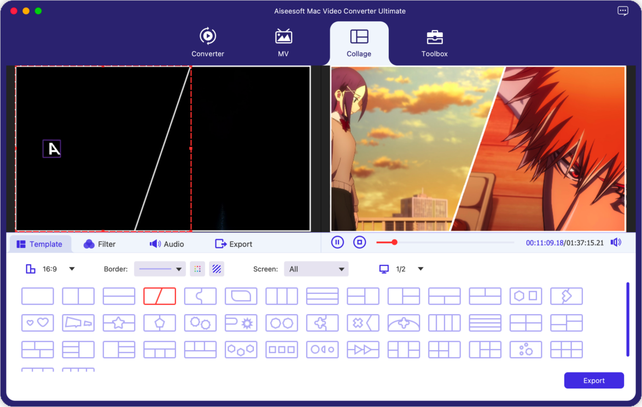Choose the three small squares template
Screen dimensions: 642x407
click(282, 350)
